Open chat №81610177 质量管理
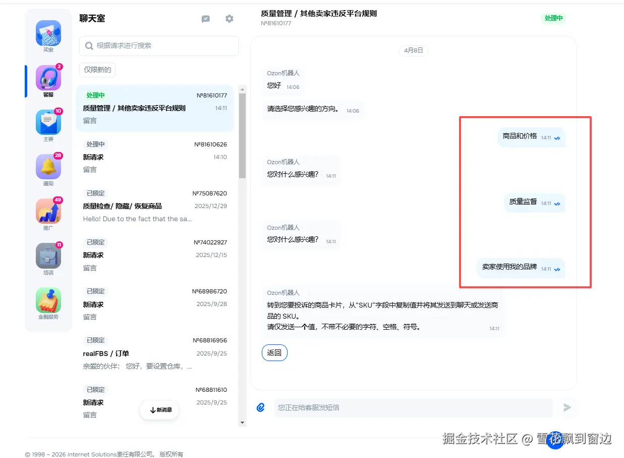Viewport: 624px width, 458px height. (x=155, y=109)
